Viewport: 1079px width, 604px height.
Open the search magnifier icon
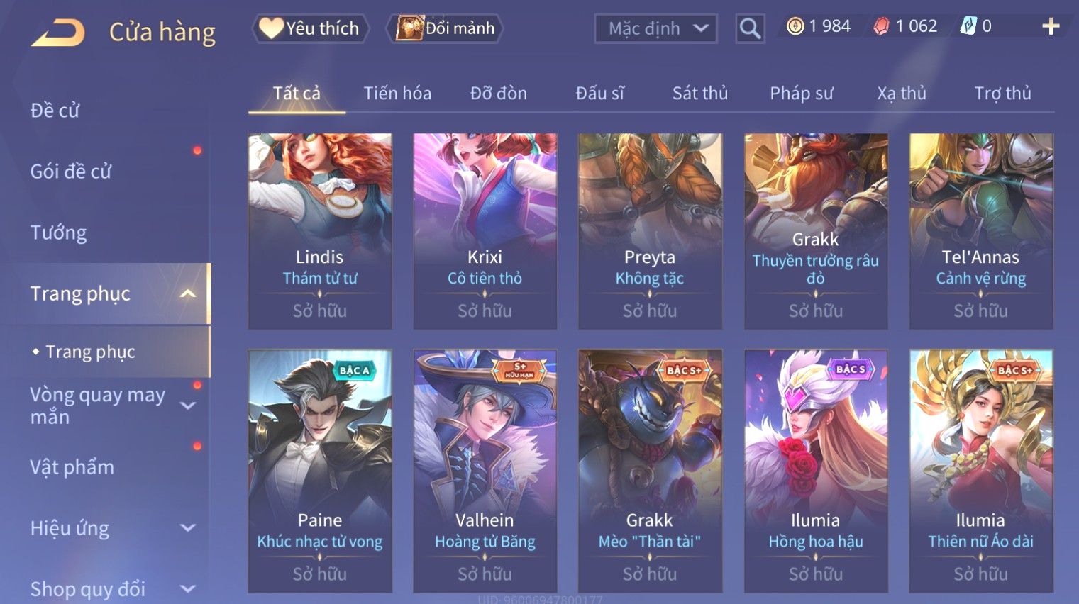click(x=750, y=28)
